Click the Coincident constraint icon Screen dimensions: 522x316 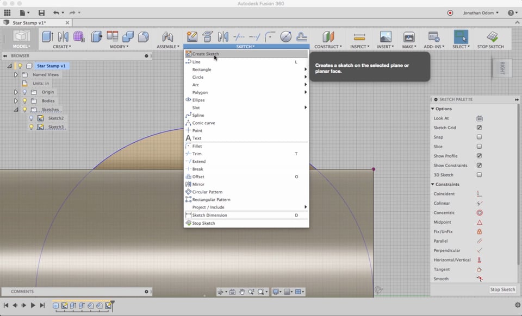click(480, 194)
